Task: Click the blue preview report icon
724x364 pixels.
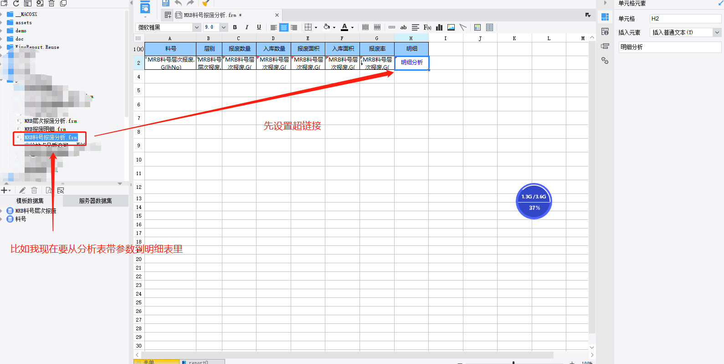Action: point(145,7)
